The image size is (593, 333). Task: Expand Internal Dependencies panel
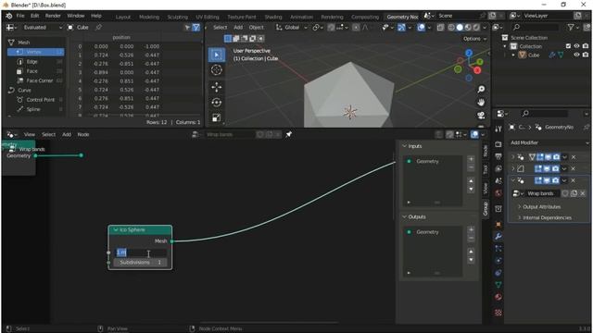click(547, 218)
